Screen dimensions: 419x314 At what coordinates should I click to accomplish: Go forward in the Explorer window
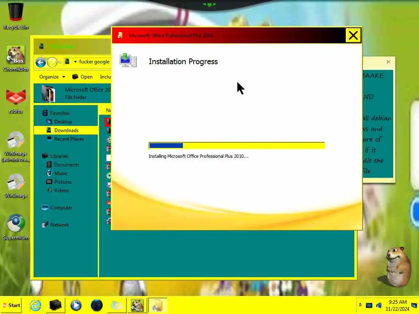click(52, 63)
